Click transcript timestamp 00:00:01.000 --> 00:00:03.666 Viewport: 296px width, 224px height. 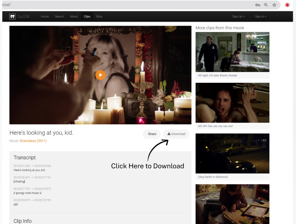pyautogui.click(x=32, y=166)
